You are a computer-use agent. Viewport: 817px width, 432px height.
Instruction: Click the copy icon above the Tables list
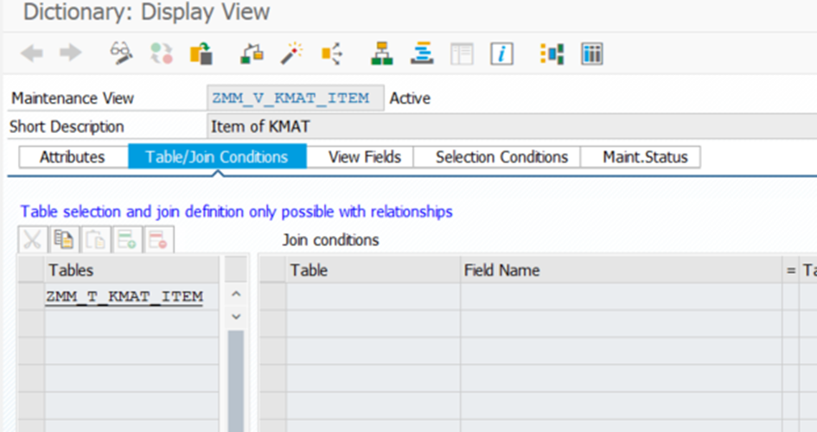(x=63, y=240)
